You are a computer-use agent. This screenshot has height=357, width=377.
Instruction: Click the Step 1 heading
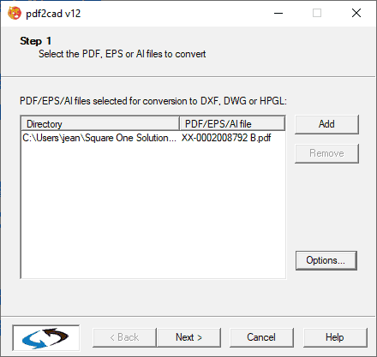tap(36, 41)
